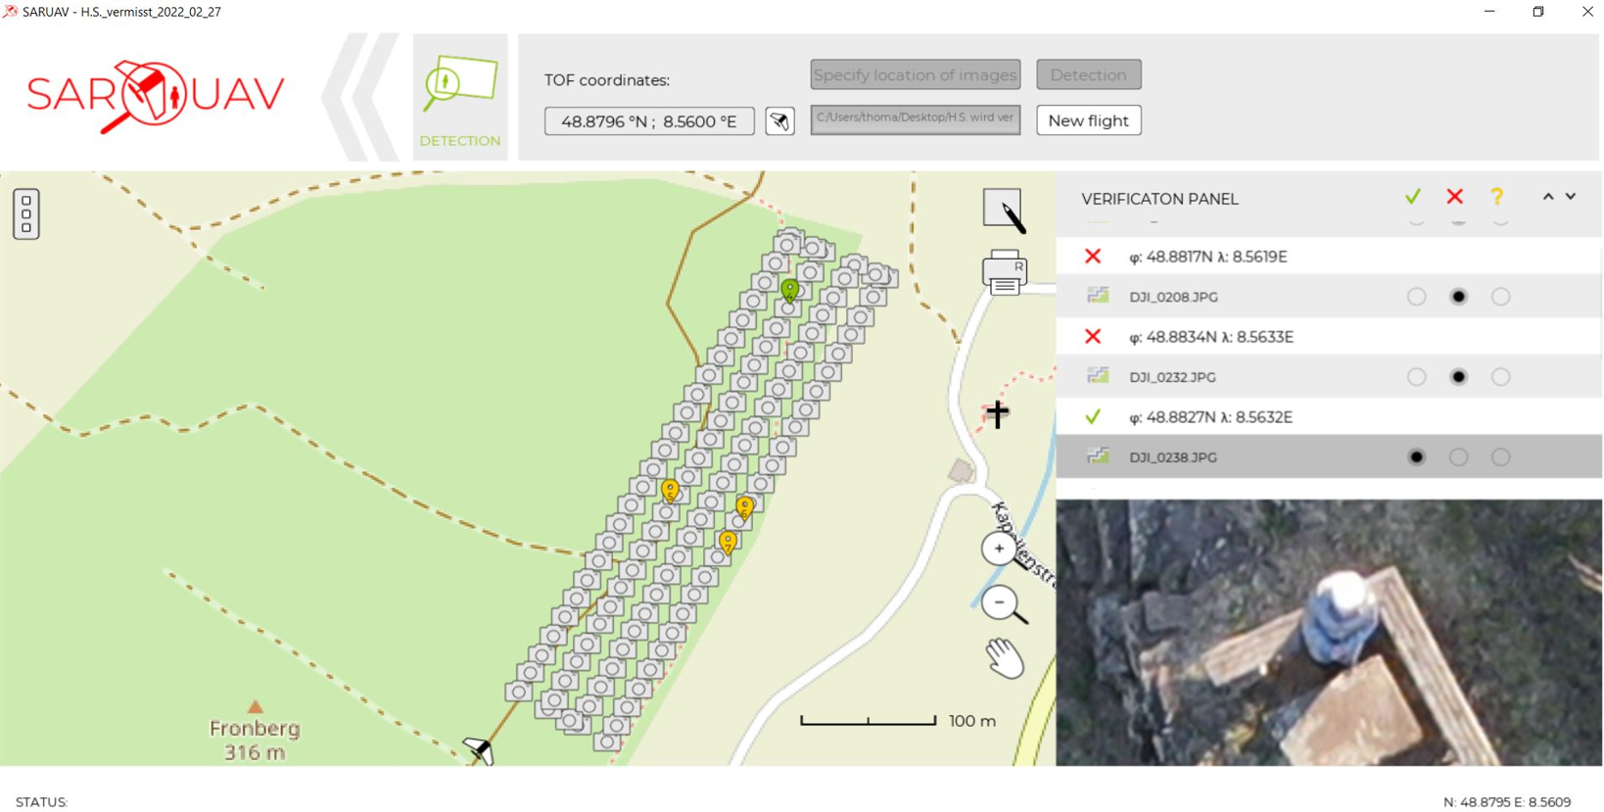
Task: Select the DJI_0232.JPG list entry
Action: tap(1172, 377)
